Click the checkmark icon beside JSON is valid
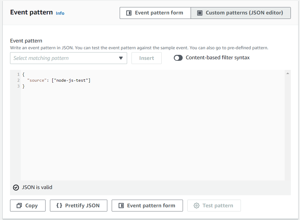The image size is (300, 220). 16,187
